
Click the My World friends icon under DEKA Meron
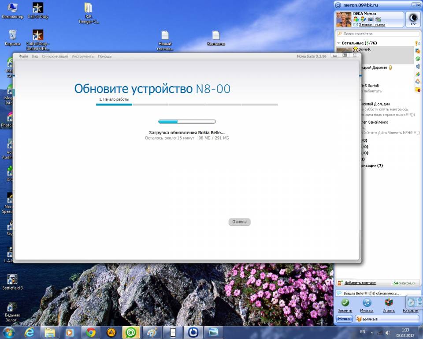356,19
